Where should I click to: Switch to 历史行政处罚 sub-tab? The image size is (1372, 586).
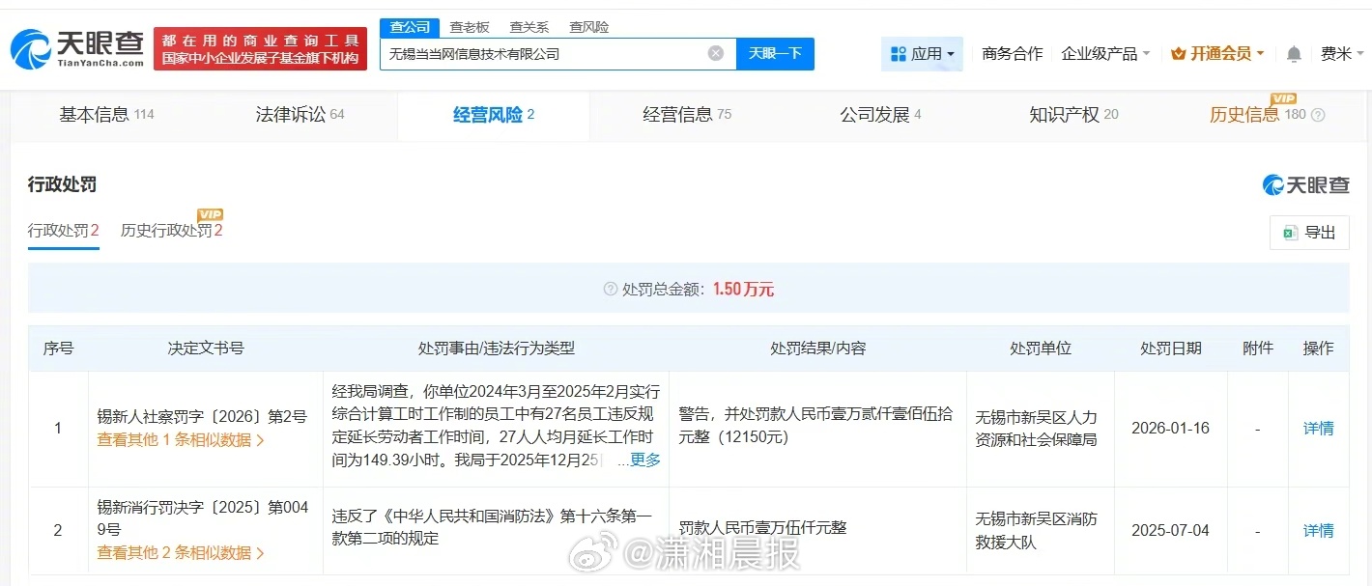[x=172, y=231]
